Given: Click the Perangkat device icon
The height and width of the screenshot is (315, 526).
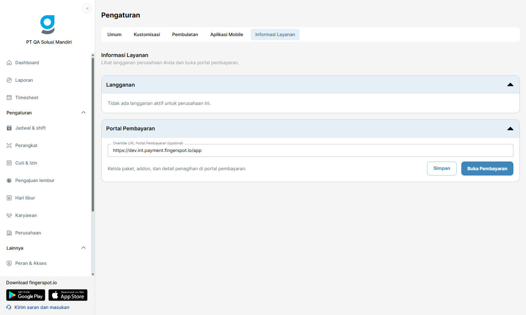Looking at the screenshot, I should [9, 146].
